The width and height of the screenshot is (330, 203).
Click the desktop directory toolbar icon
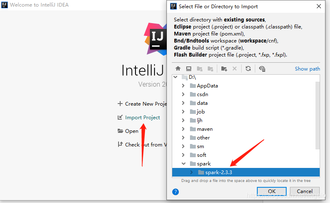(x=189, y=68)
